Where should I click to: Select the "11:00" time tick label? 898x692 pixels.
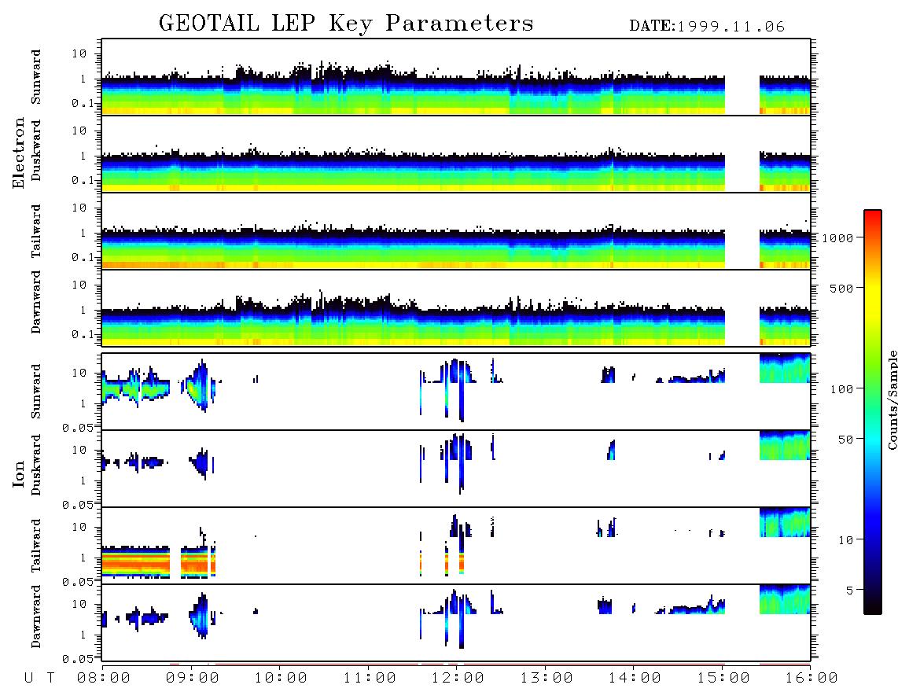tap(370, 678)
